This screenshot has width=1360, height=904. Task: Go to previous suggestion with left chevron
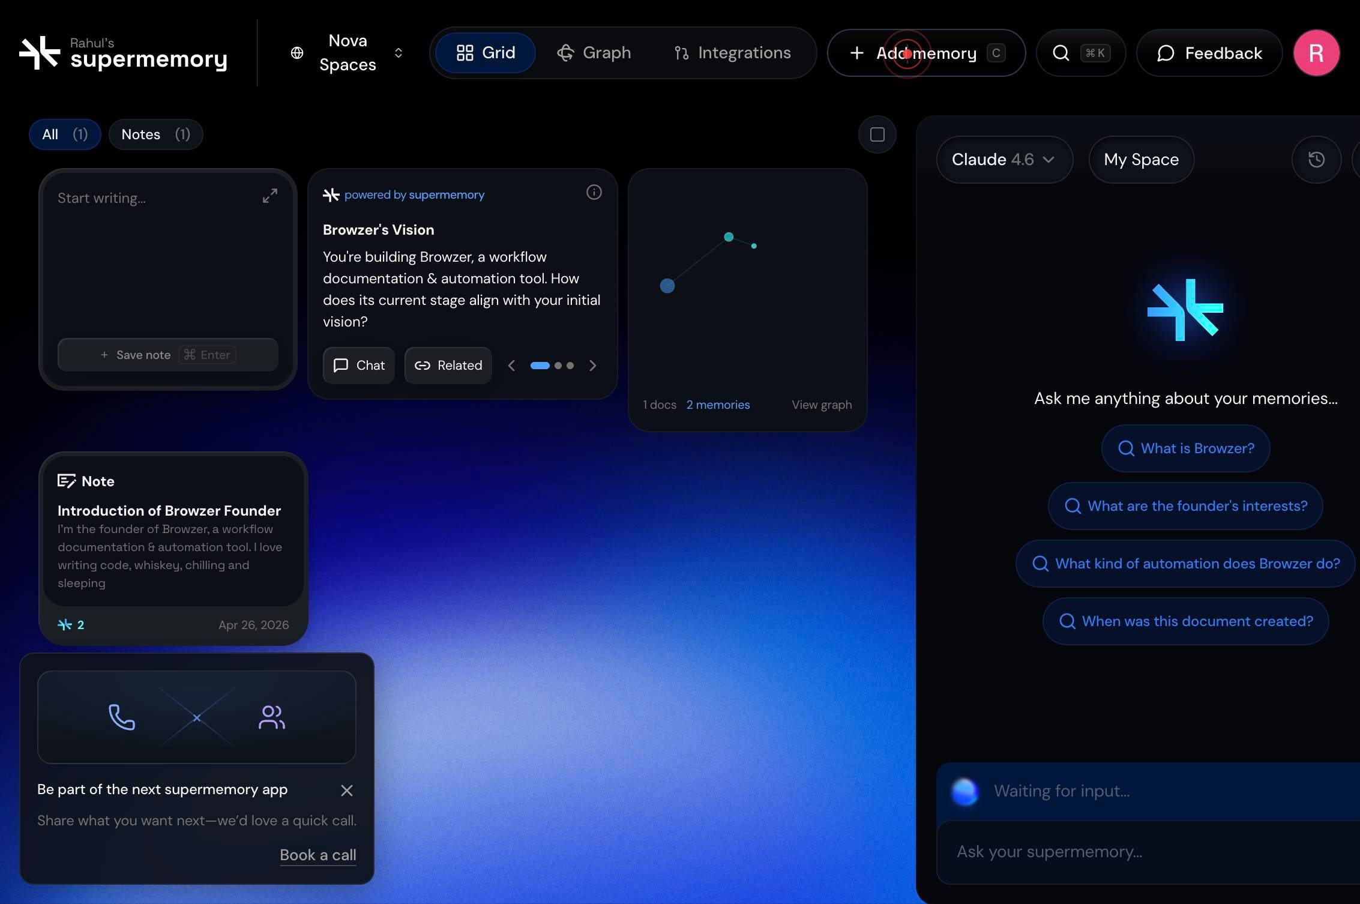click(511, 366)
